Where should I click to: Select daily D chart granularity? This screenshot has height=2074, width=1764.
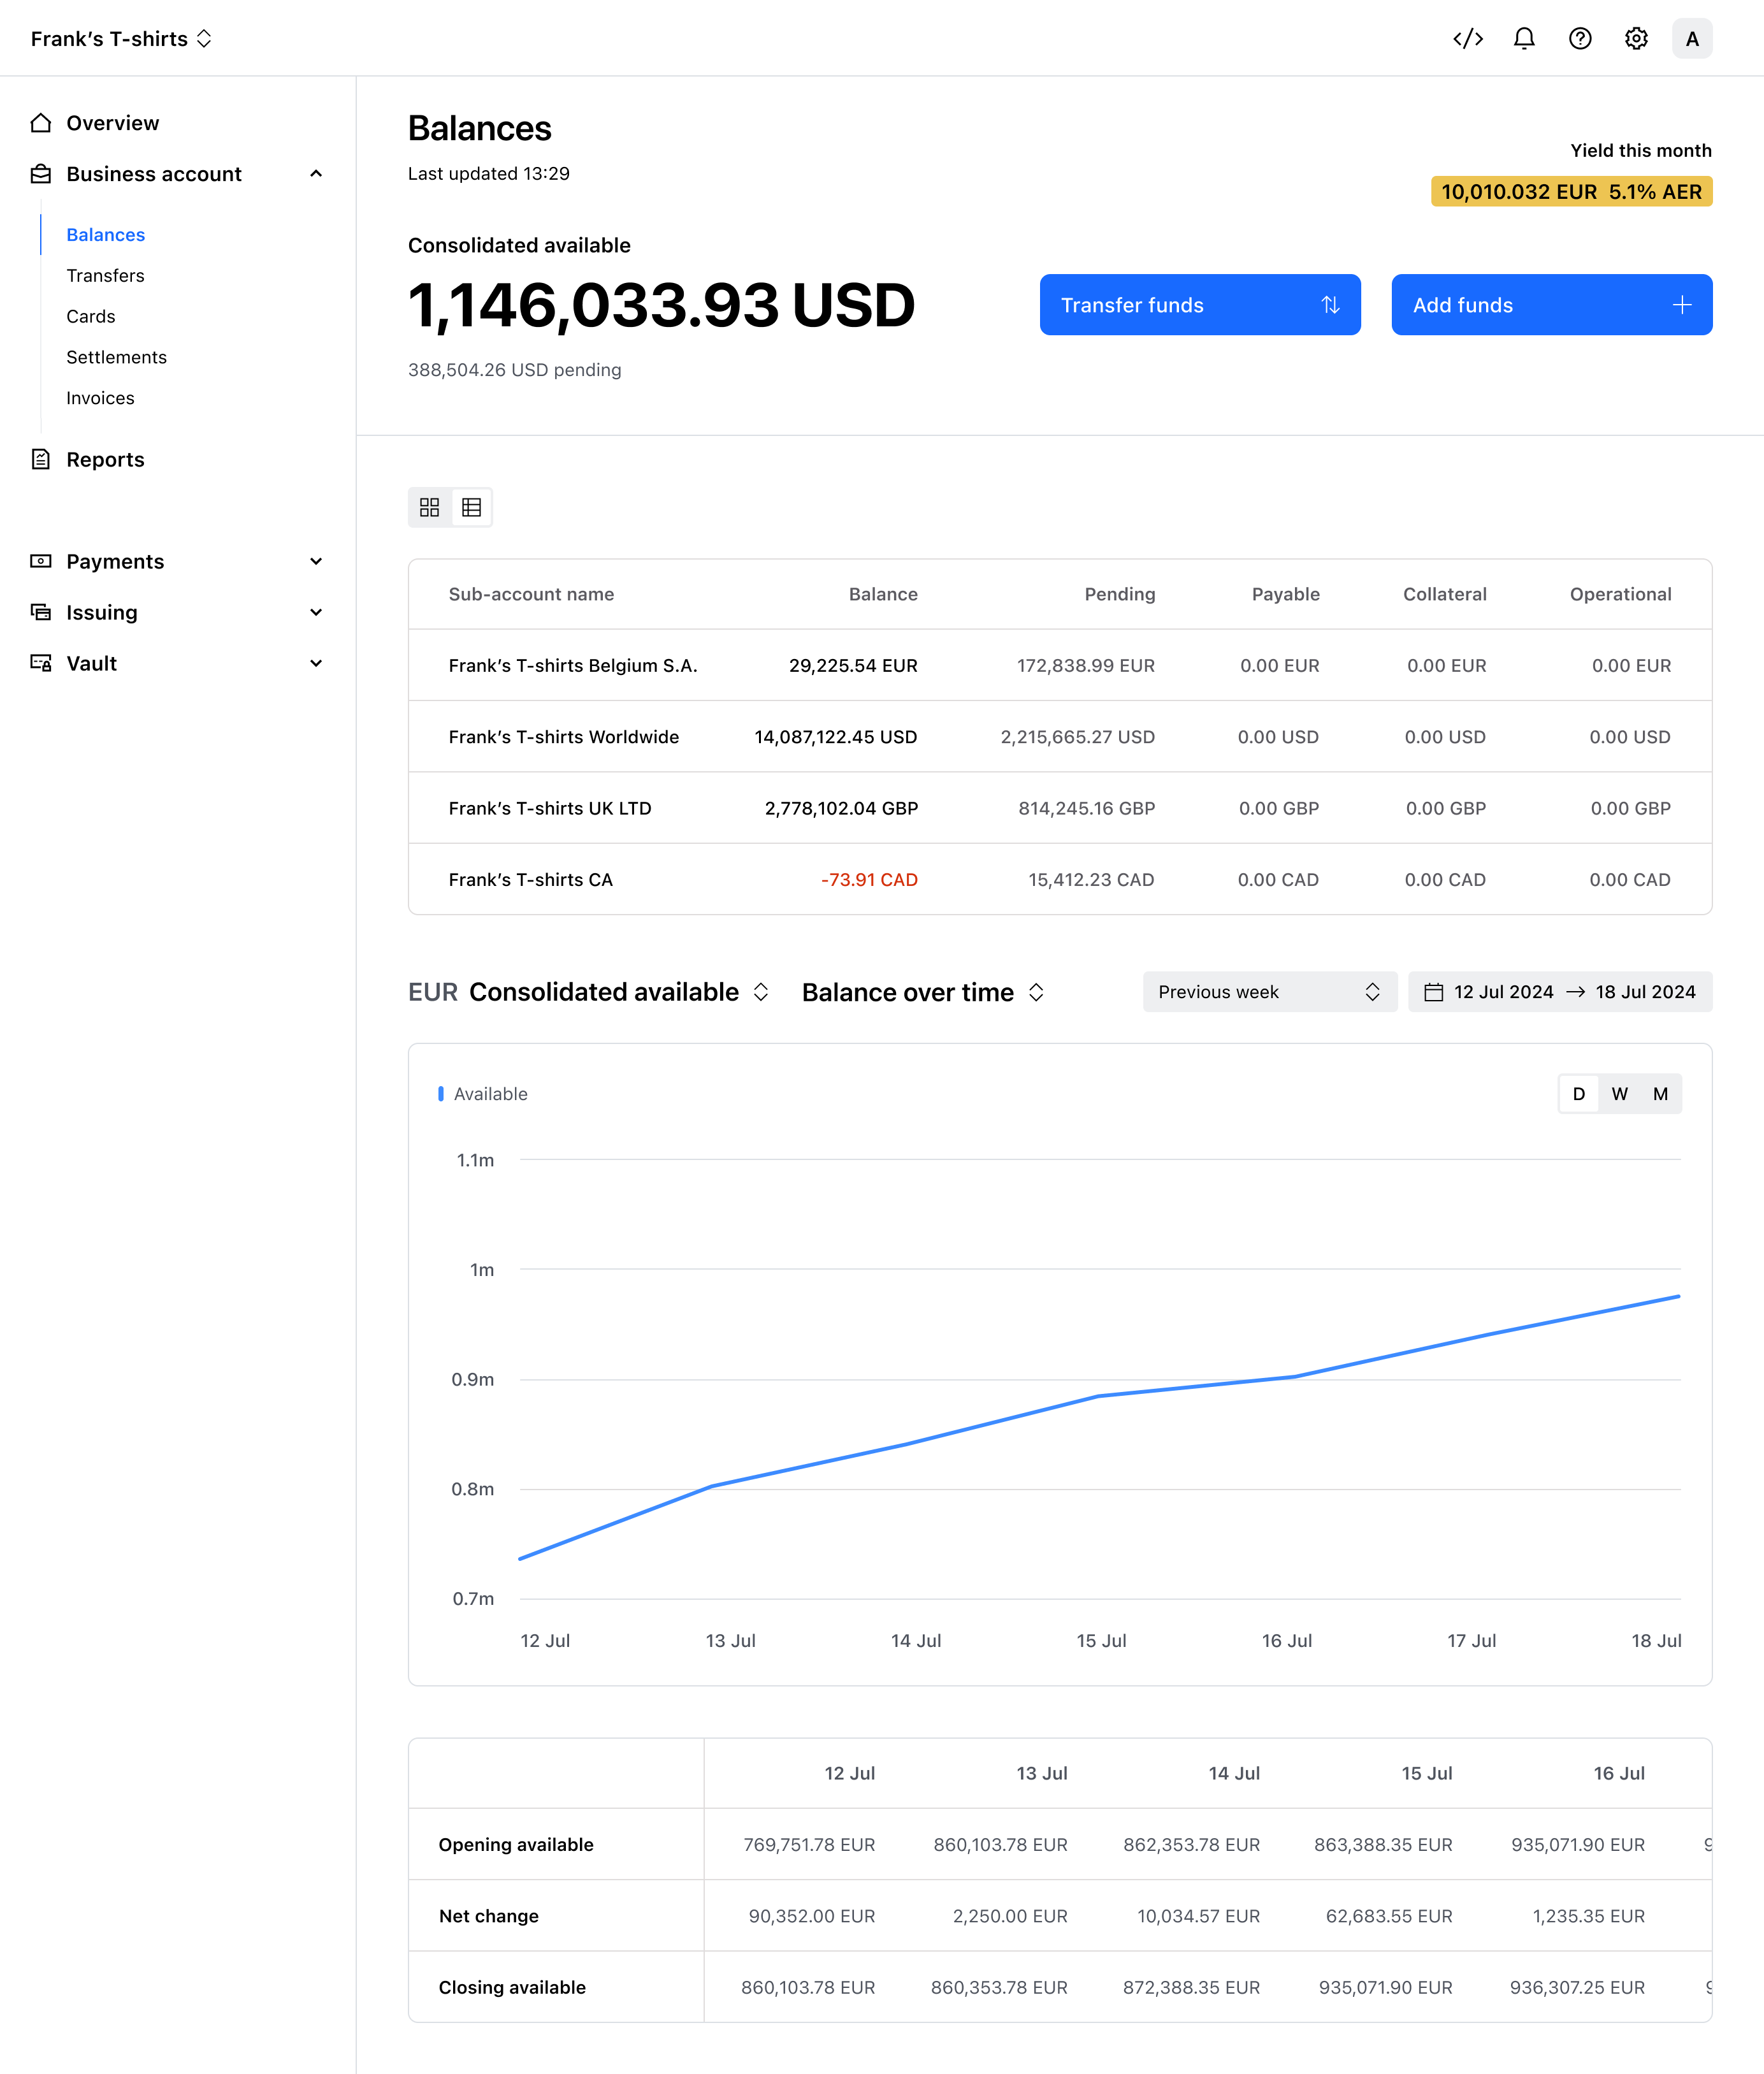pyautogui.click(x=1579, y=1094)
